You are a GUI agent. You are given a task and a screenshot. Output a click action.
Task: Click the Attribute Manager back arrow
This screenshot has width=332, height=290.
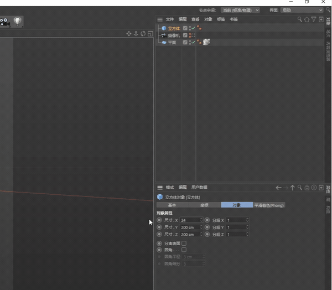pos(278,188)
